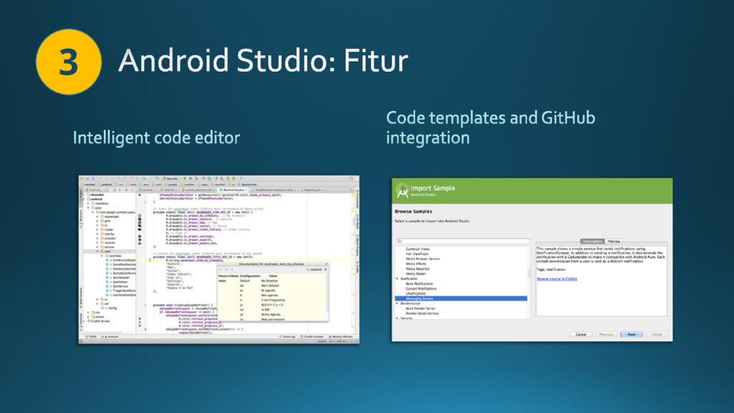Image resolution: width=734 pixels, height=413 pixels.
Task: Open the Build Variants side tool window
Action: pos(80,298)
